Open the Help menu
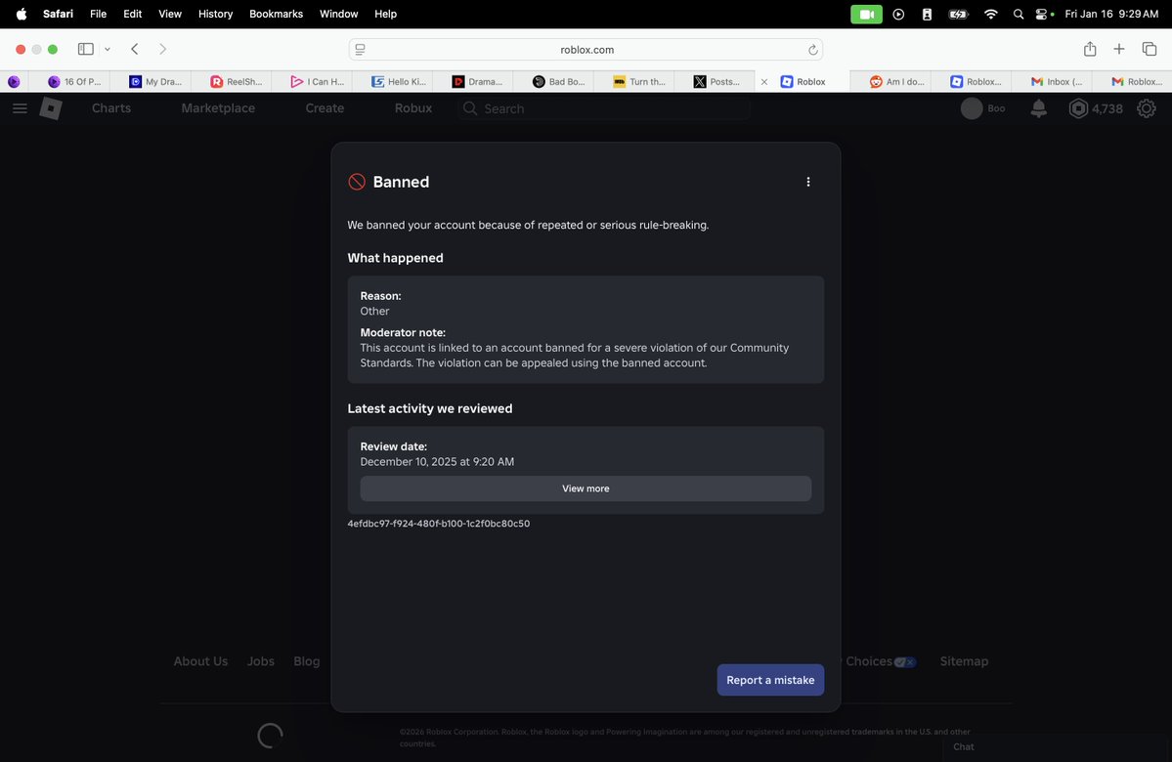The height and width of the screenshot is (762, 1172). (x=386, y=14)
